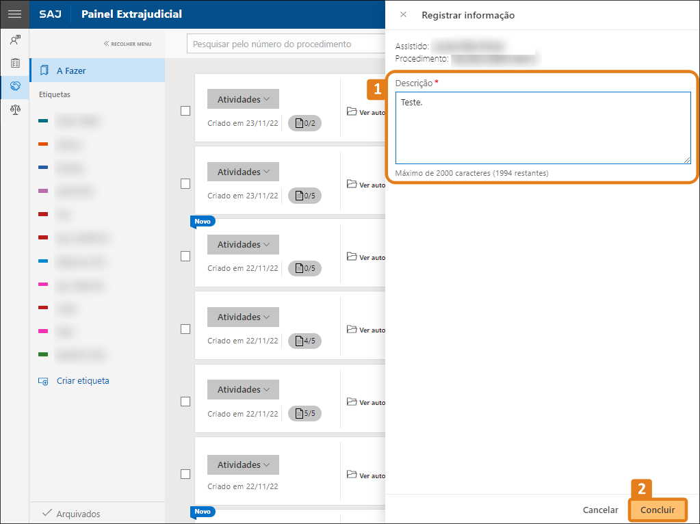Viewport: 700px width, 524px height.
Task: Select the teal color label
Action: click(43, 120)
